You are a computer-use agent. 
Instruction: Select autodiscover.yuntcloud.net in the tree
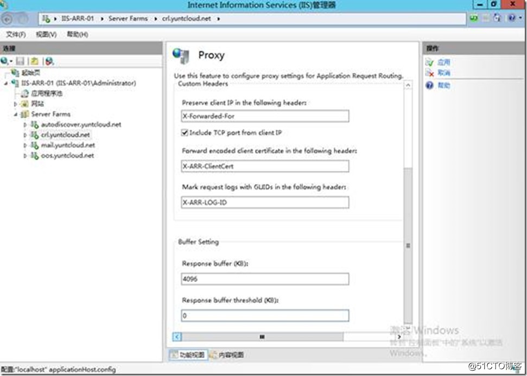[x=81, y=125]
